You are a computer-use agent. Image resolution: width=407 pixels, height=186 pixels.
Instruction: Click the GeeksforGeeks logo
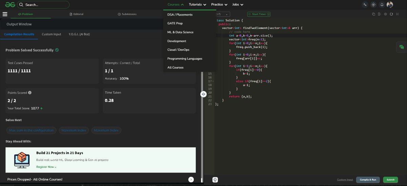[10, 5]
